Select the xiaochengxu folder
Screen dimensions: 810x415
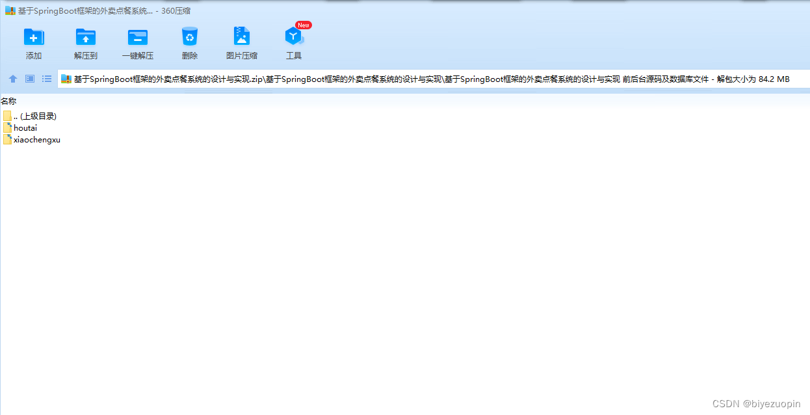[x=32, y=139]
